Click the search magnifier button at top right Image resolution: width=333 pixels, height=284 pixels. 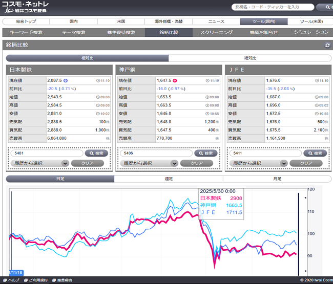pyautogui.click(x=325, y=7)
